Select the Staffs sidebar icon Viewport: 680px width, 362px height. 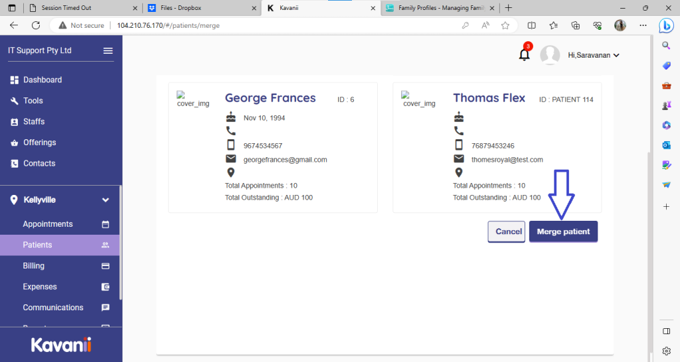pyautogui.click(x=15, y=122)
